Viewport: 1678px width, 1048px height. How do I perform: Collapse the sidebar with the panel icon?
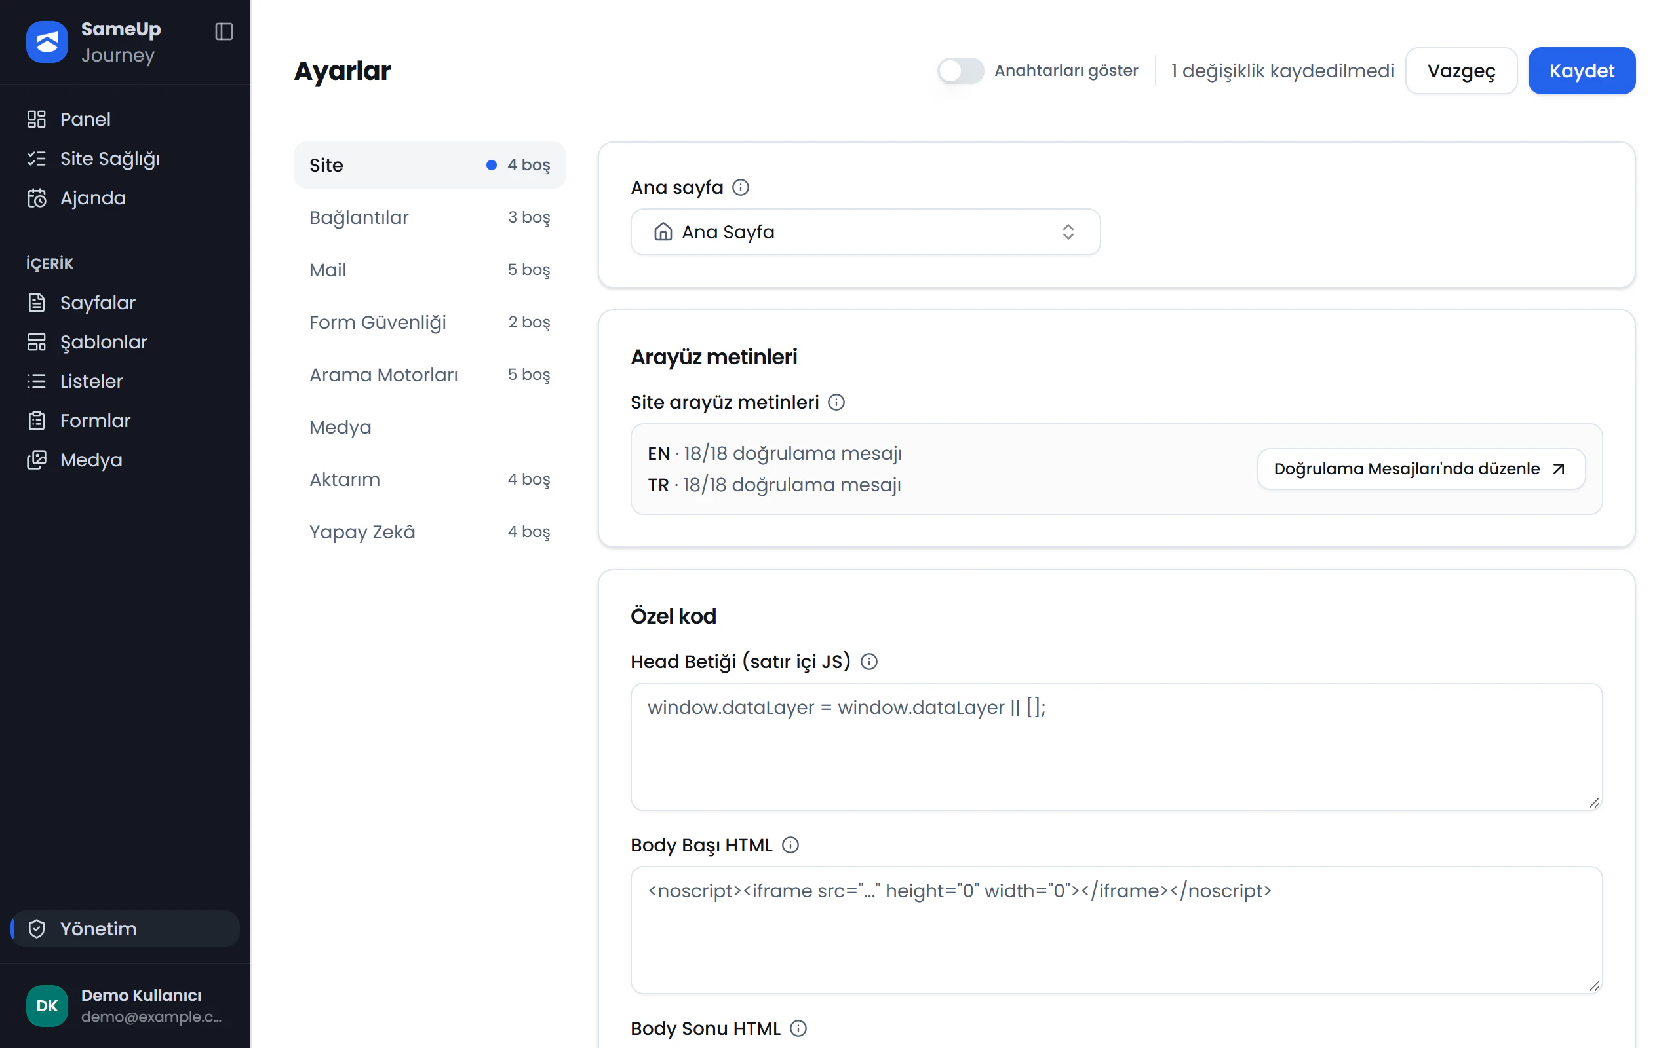coord(224,31)
